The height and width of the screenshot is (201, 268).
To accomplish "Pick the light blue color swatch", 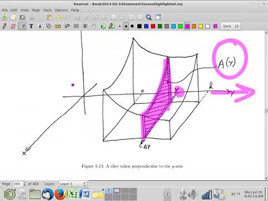I will point(174,26).
